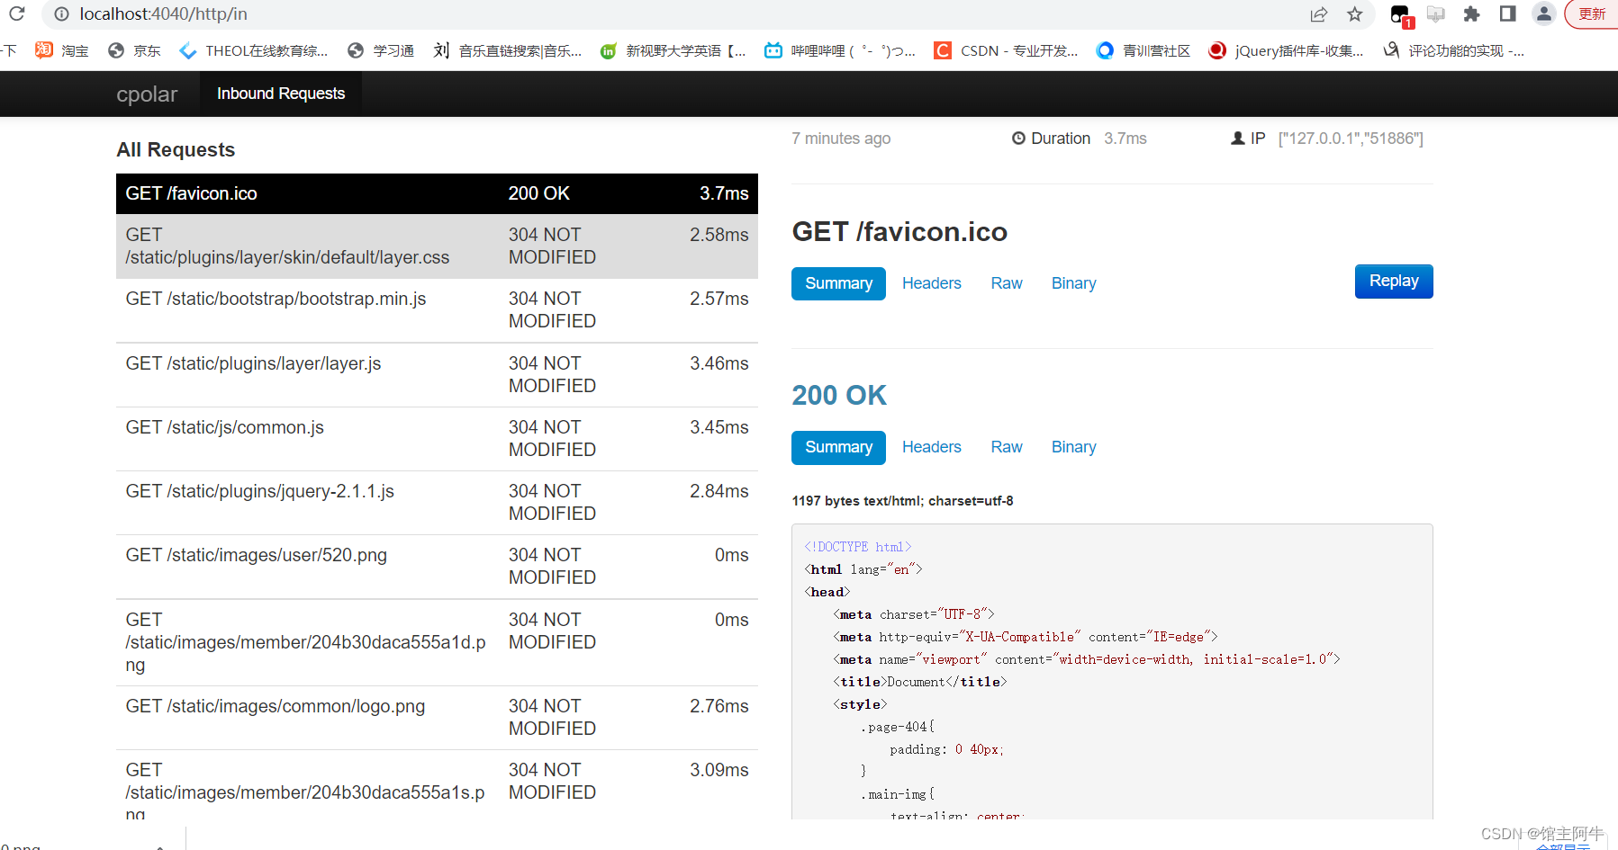Select the response Summary tab under 200 OK
1618x850 pixels.
coord(838,447)
